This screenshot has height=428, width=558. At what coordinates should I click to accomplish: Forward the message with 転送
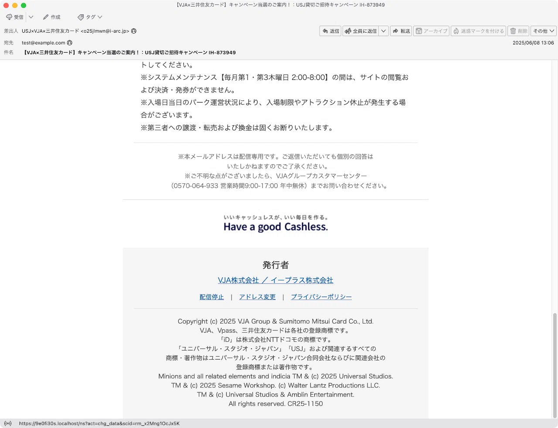[x=401, y=31]
